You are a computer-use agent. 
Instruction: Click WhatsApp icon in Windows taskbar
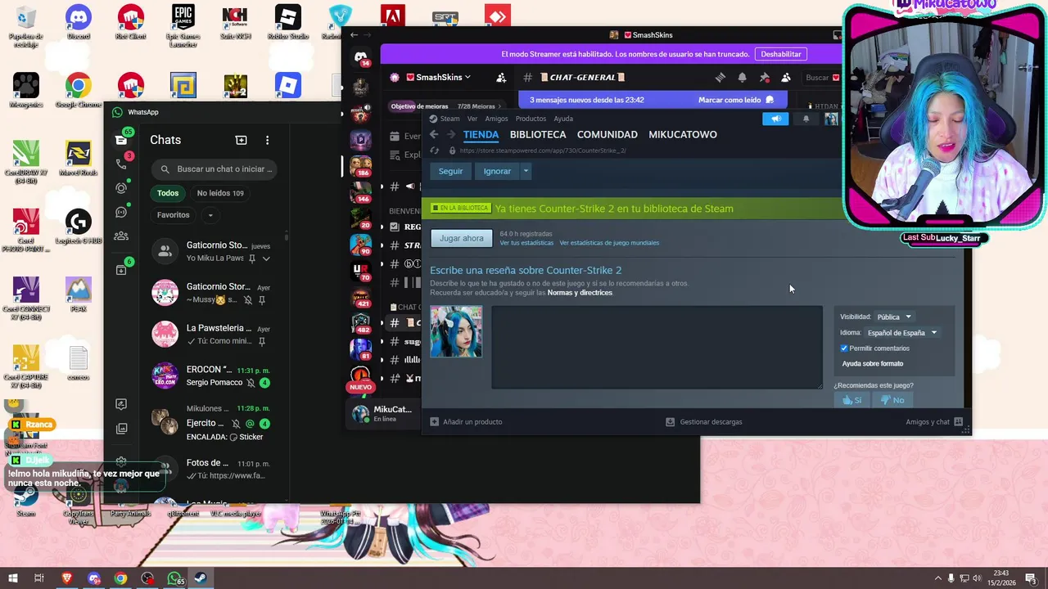[x=174, y=578]
